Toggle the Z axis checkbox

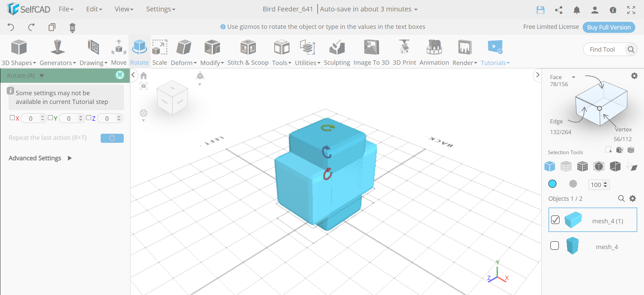click(89, 118)
